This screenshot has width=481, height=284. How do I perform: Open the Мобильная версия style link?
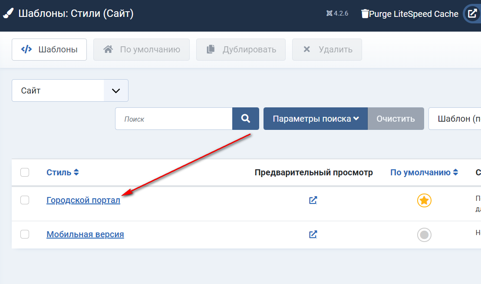[85, 234]
